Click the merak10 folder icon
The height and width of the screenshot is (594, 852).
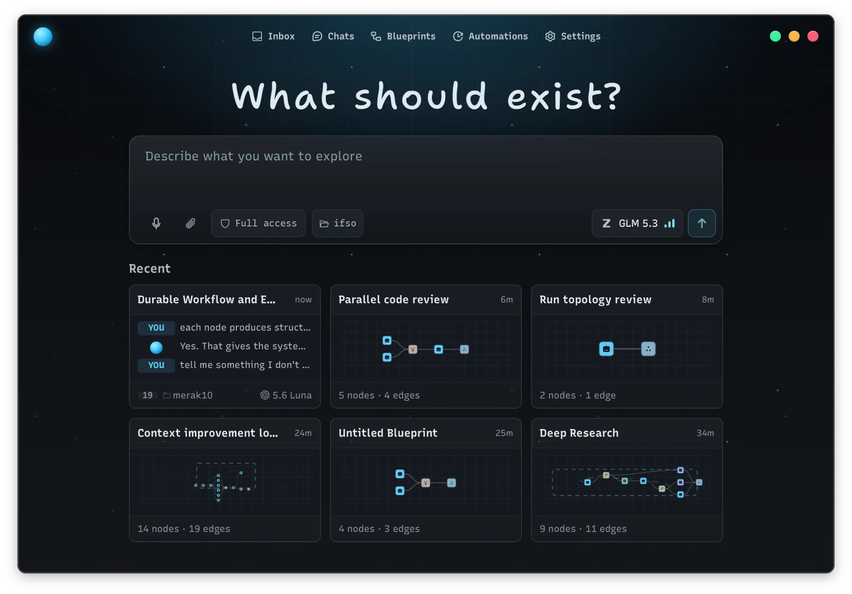[167, 396]
